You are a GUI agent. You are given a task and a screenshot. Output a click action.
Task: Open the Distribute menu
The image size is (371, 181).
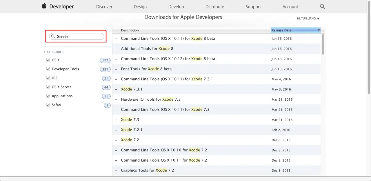click(x=215, y=7)
